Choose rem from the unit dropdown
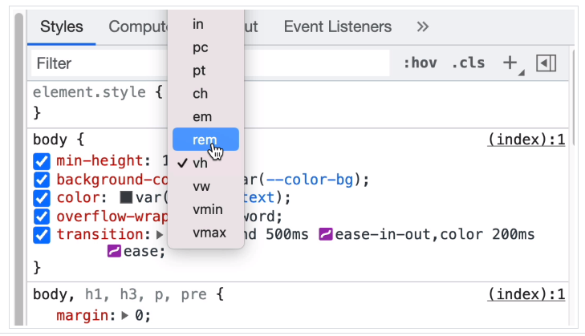The image size is (585, 336). [x=205, y=140]
